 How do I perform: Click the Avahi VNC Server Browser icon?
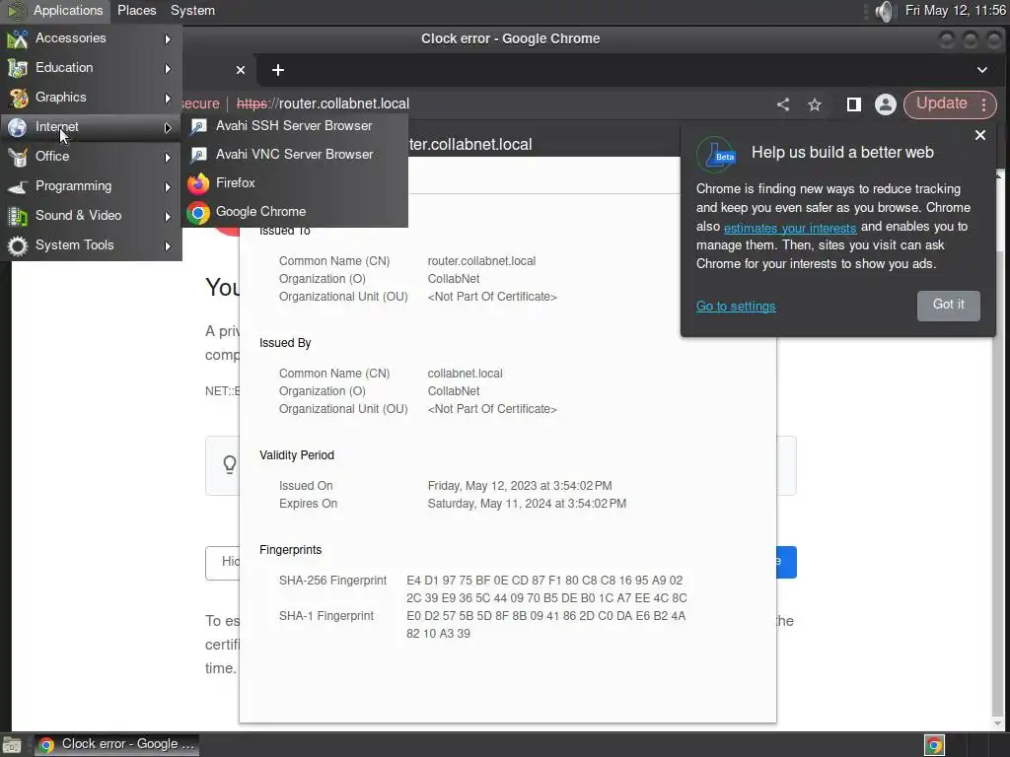click(x=198, y=155)
